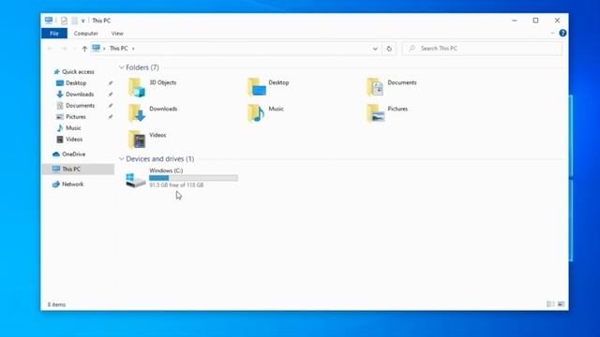Minimize the This PC window
This screenshot has width=600, height=337.
(x=515, y=21)
